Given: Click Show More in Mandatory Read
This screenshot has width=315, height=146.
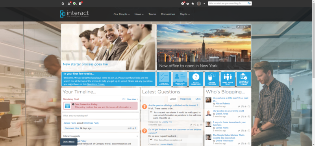Looking at the screenshot, I should pyautogui.click(x=132, y=99).
